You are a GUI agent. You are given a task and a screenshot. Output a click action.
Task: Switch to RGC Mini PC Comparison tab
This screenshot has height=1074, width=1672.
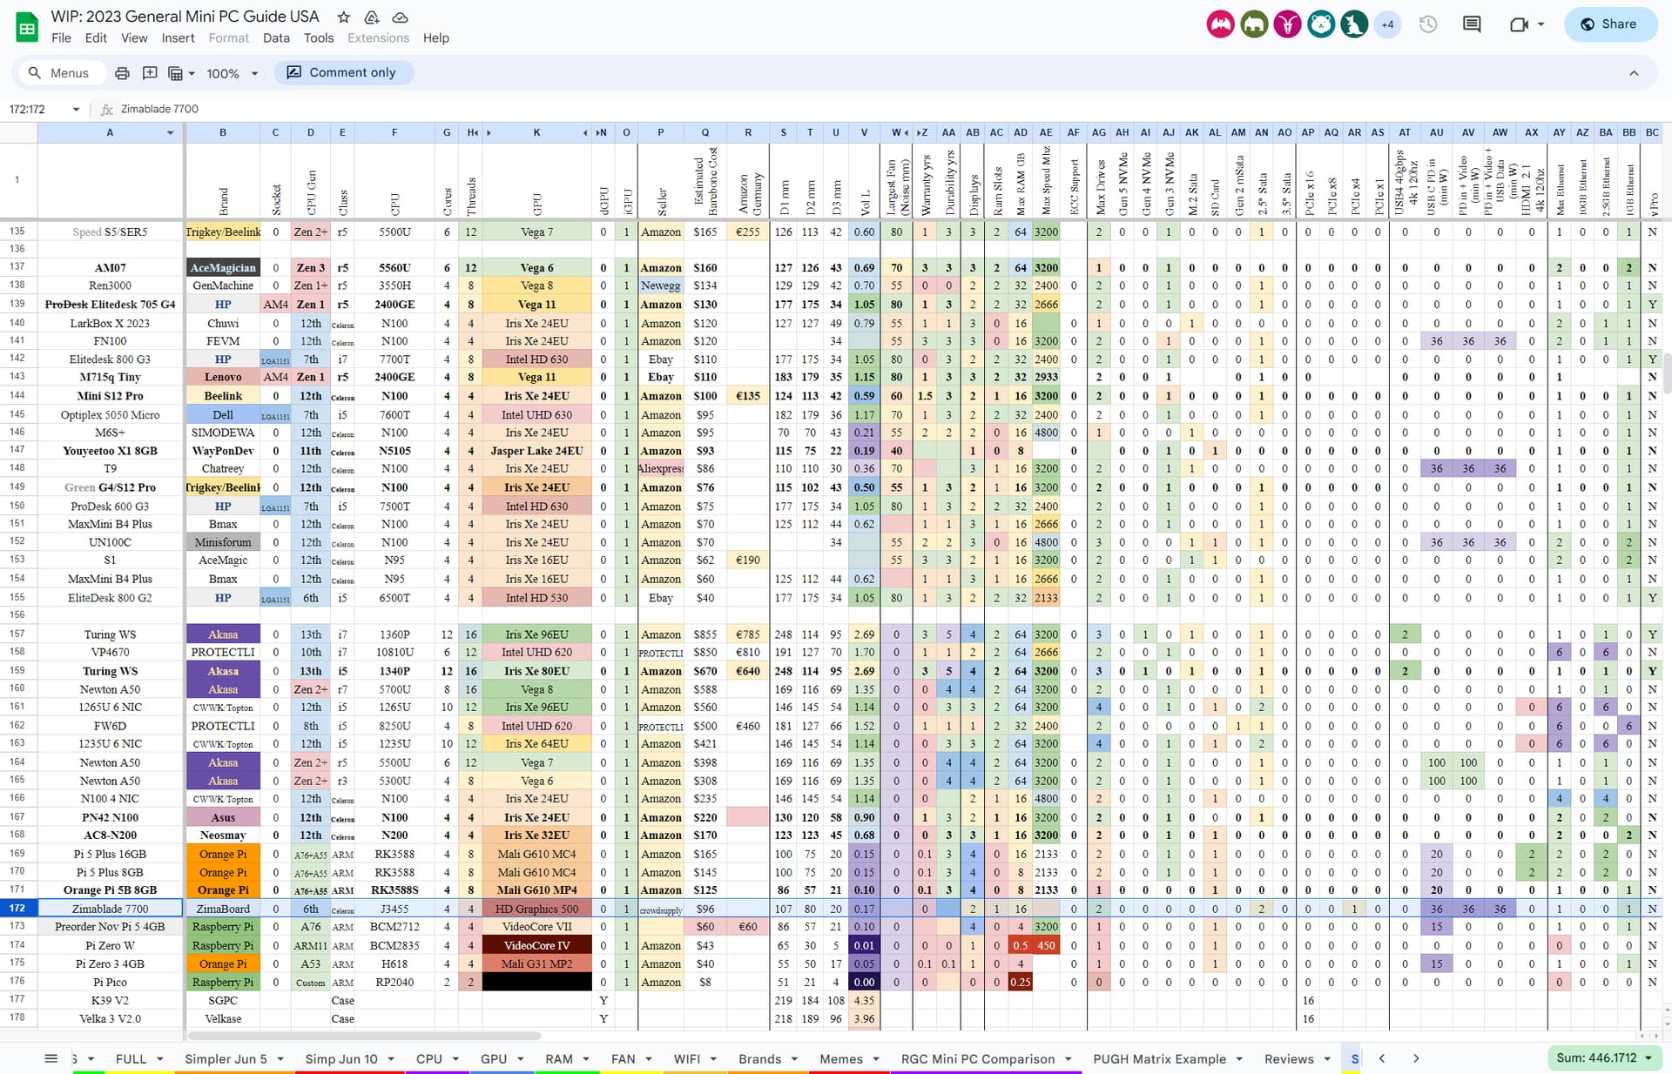pos(978,1059)
